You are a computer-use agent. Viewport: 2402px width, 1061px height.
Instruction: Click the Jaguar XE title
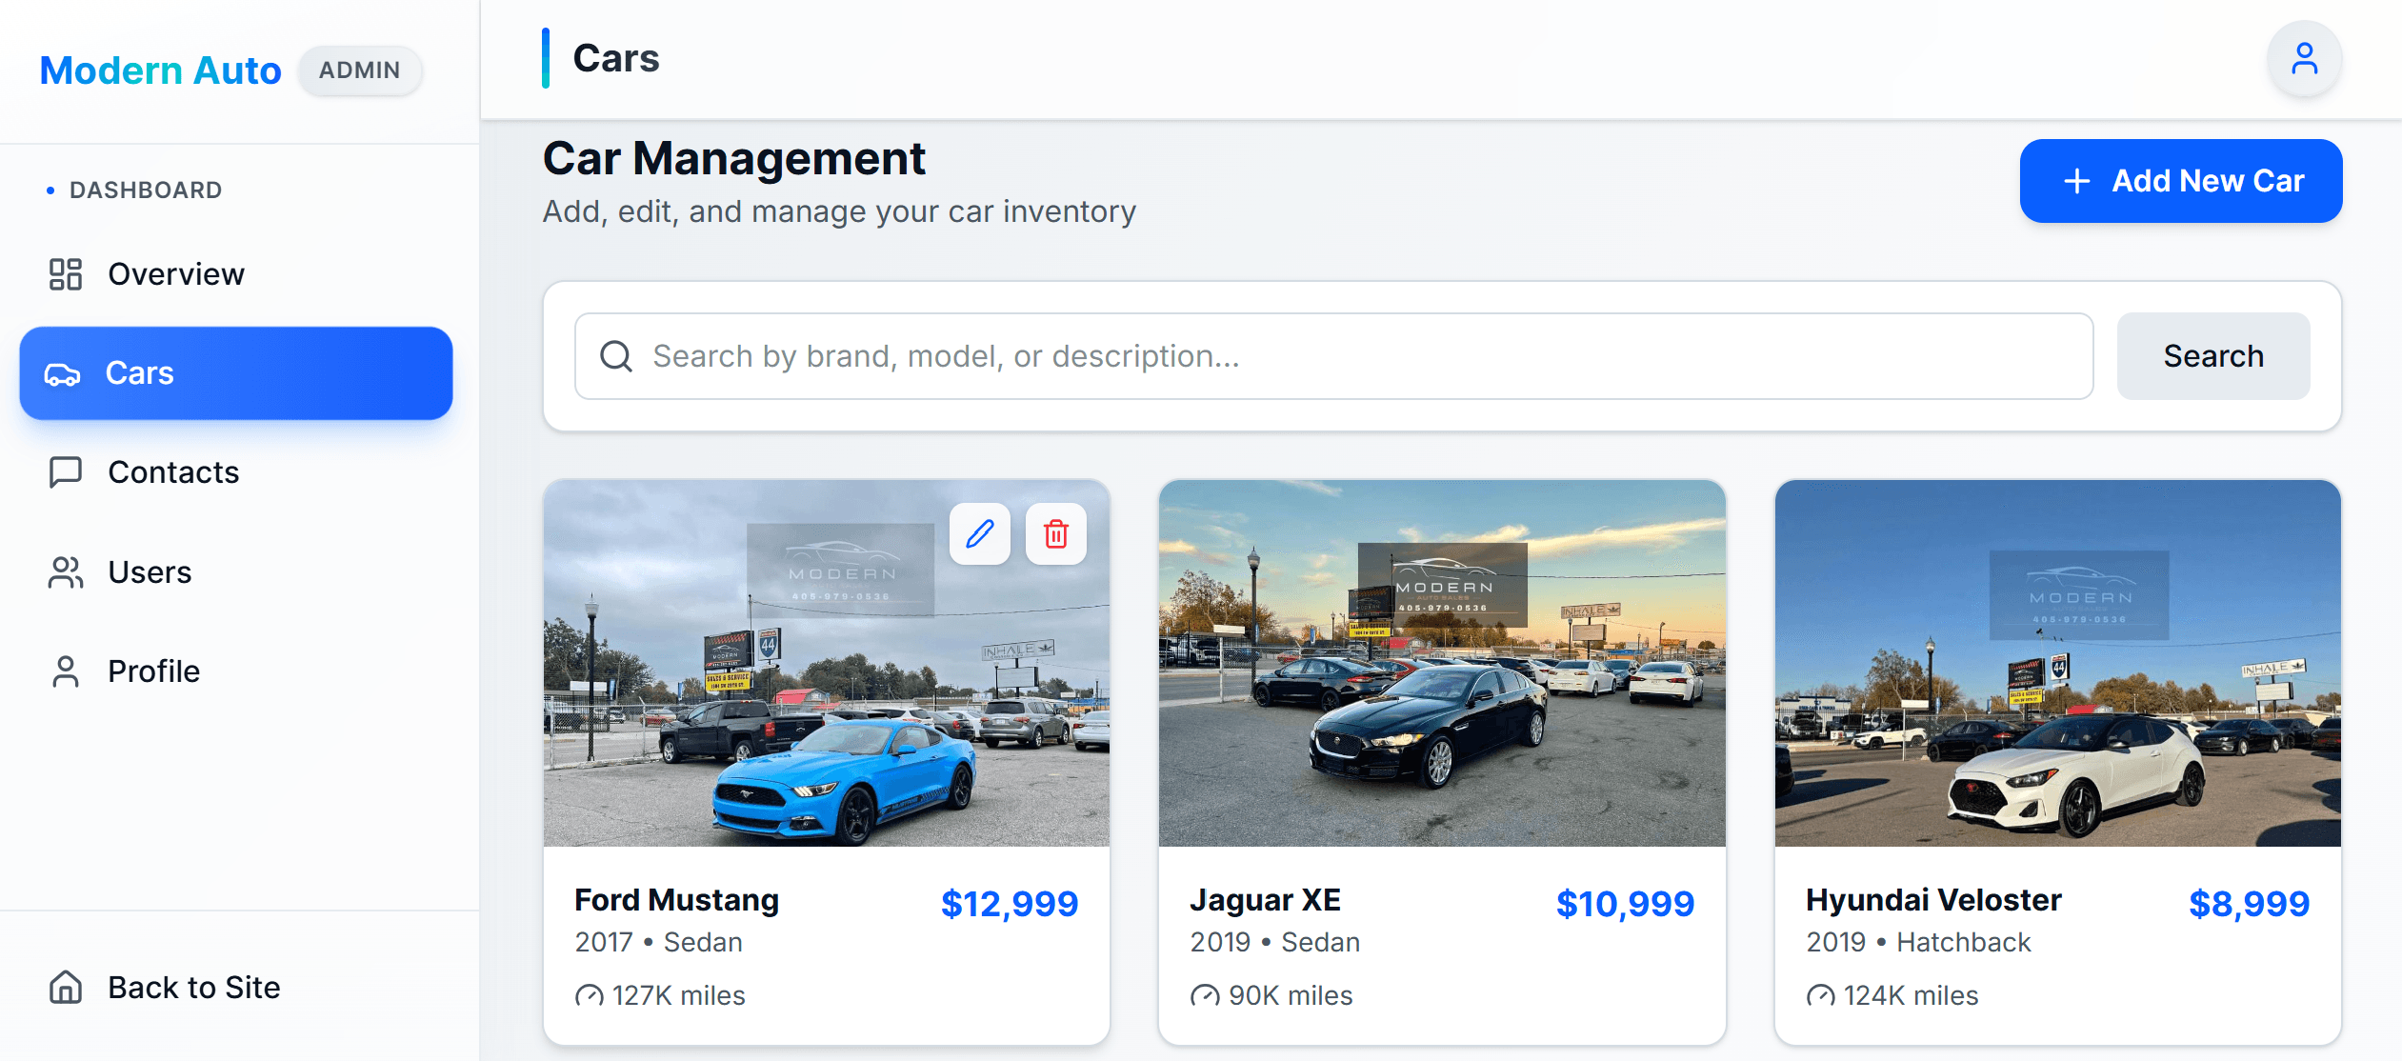coord(1266,900)
